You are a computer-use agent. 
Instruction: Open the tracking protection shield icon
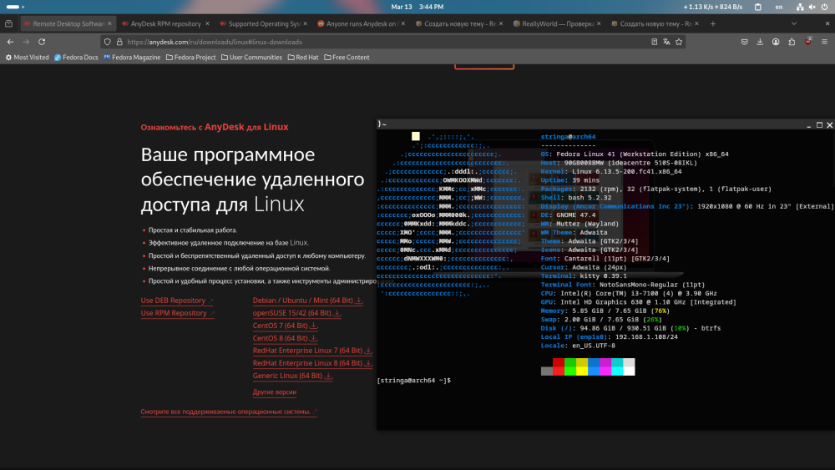tap(108, 42)
